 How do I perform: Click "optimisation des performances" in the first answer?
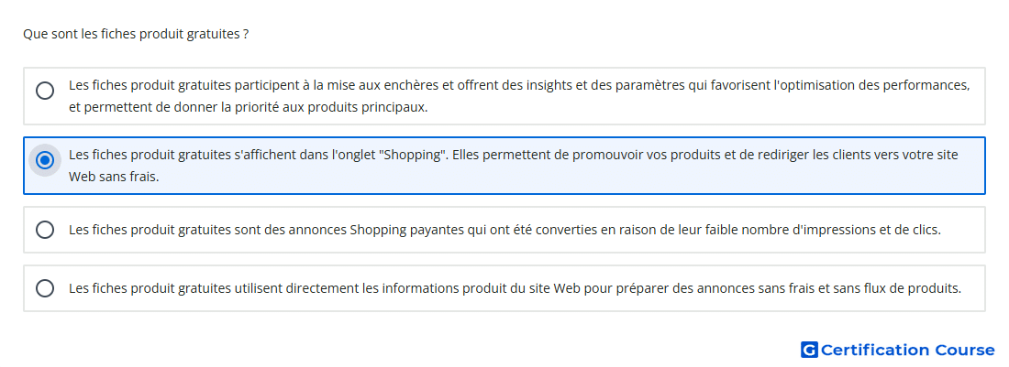coord(875,85)
